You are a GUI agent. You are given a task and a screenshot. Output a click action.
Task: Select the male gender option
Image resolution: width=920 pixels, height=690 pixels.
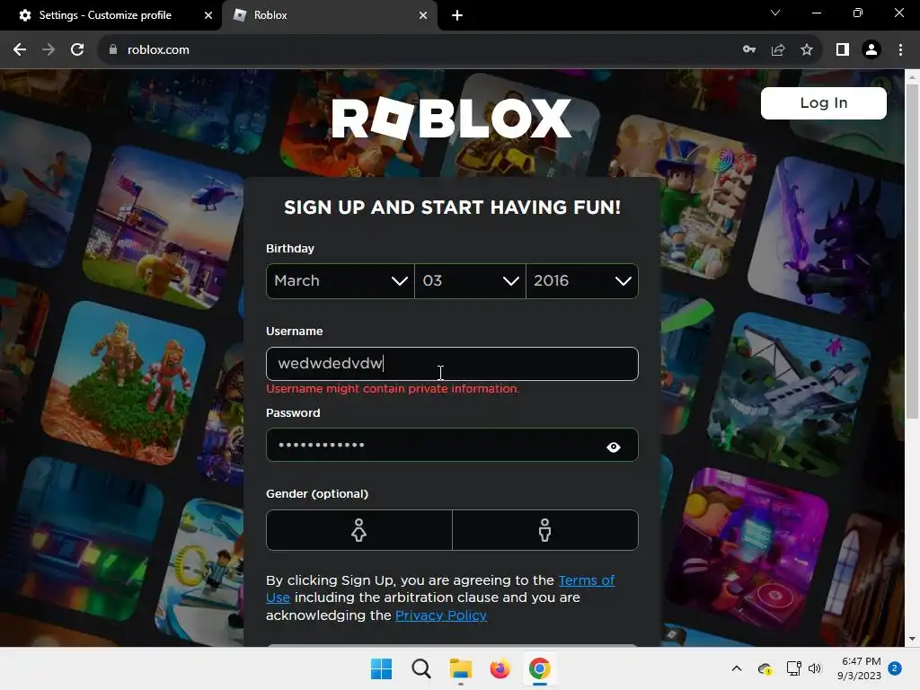pyautogui.click(x=545, y=530)
